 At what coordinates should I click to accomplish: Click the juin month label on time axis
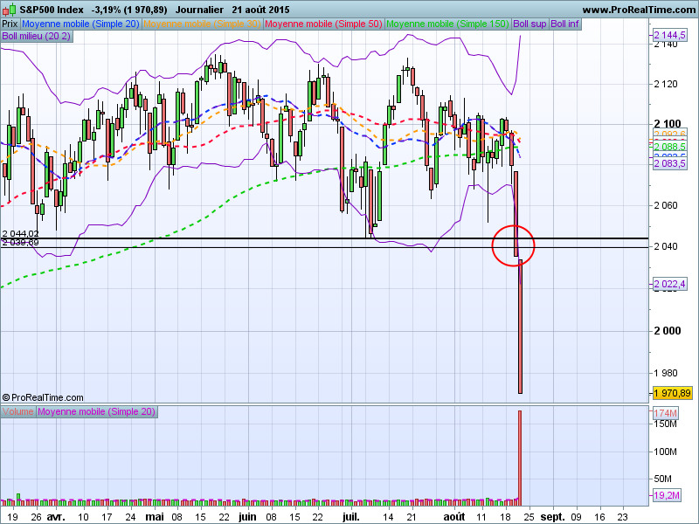tap(247, 517)
